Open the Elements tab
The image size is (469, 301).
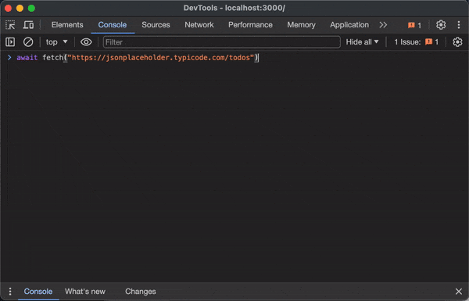click(67, 25)
